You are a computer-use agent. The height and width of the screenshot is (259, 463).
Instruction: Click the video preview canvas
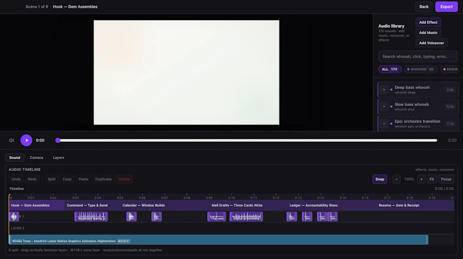[x=186, y=73]
